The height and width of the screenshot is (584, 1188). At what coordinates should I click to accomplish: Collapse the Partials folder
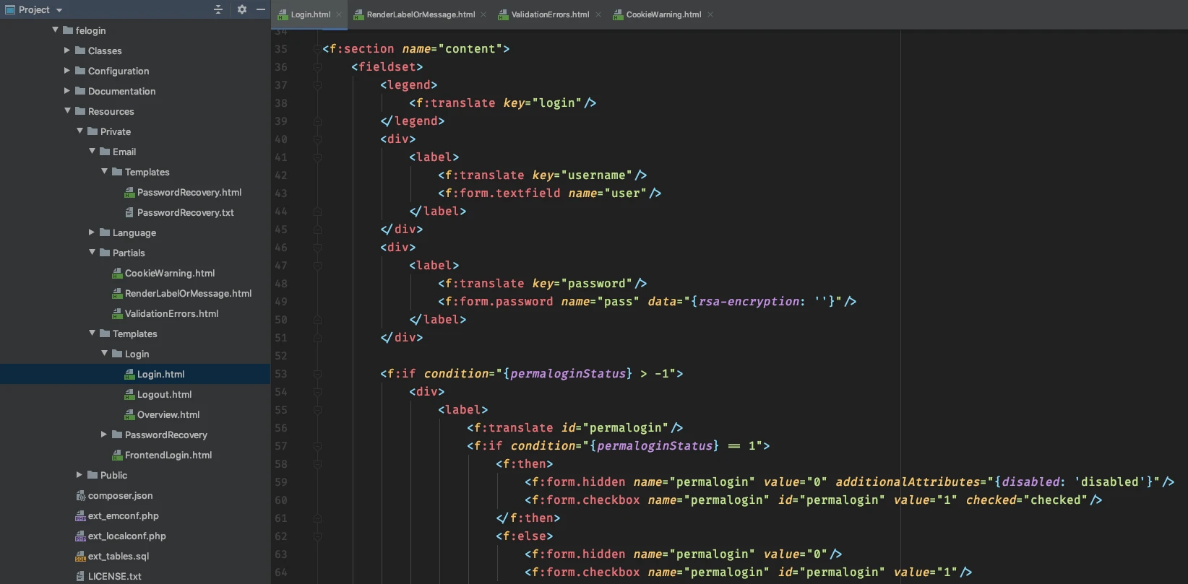pos(92,252)
